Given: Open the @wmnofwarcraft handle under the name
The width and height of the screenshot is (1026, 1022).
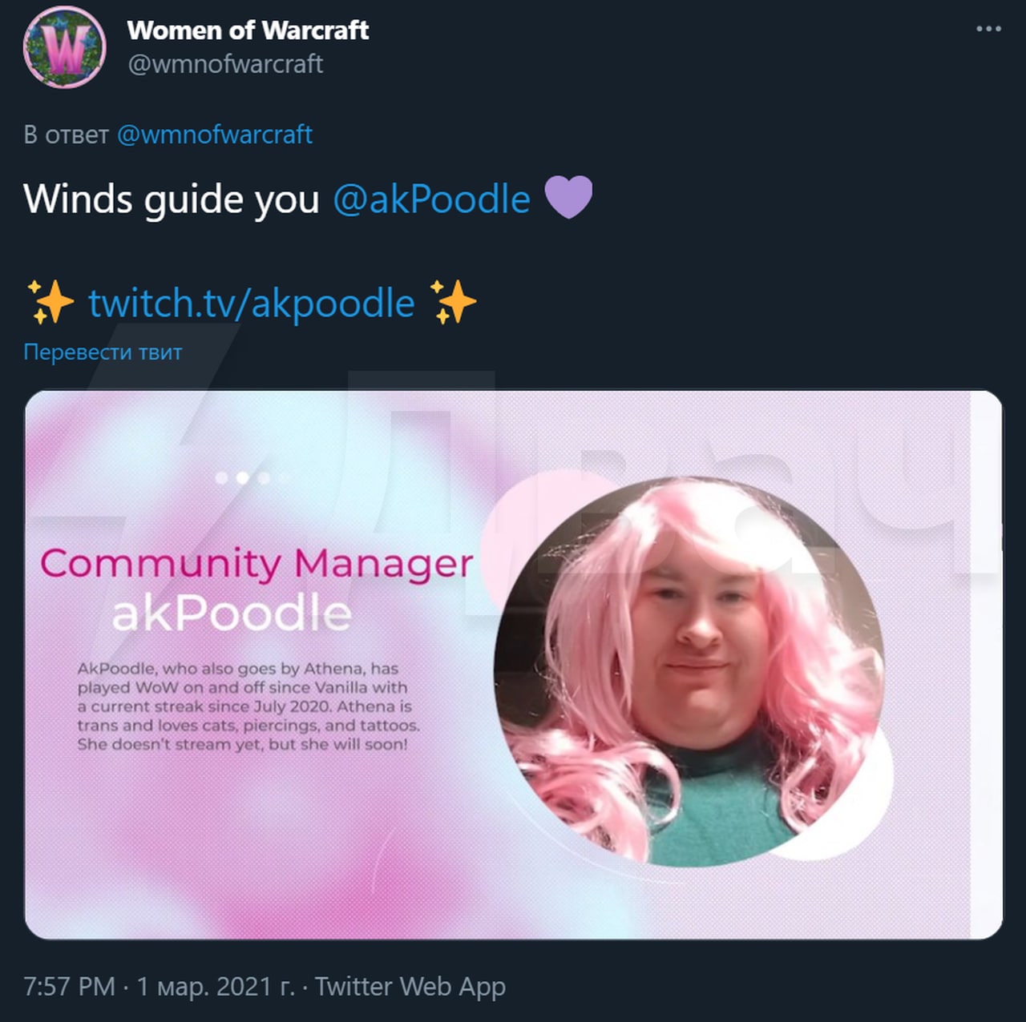Looking at the screenshot, I should click(225, 64).
